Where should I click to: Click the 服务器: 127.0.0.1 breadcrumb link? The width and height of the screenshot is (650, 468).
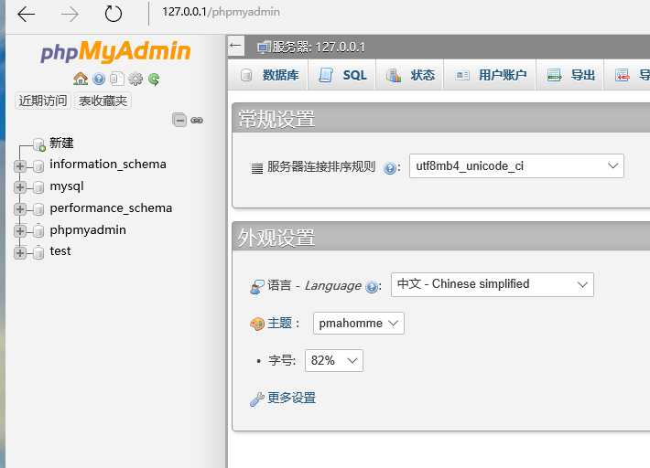point(319,48)
